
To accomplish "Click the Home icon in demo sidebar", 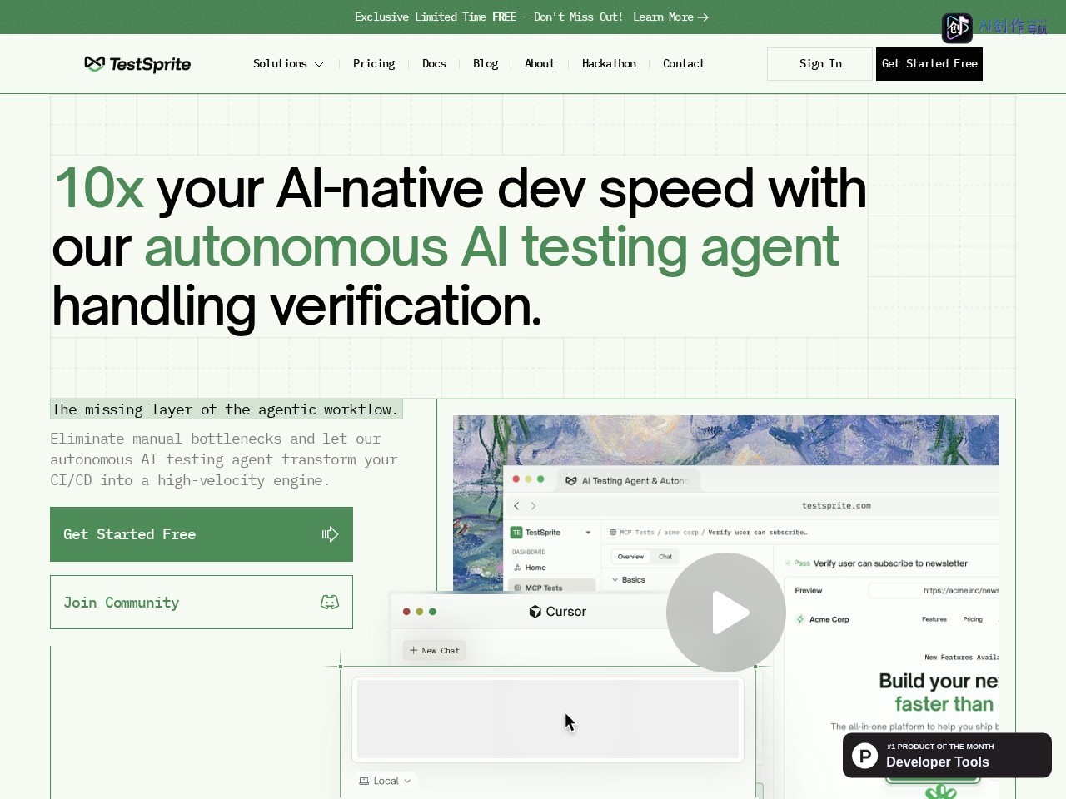I will pyautogui.click(x=517, y=568).
